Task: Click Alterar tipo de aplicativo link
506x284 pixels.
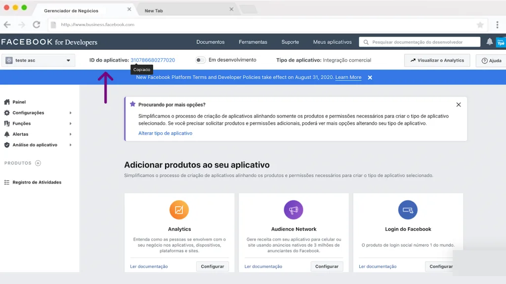Action: 165,133
